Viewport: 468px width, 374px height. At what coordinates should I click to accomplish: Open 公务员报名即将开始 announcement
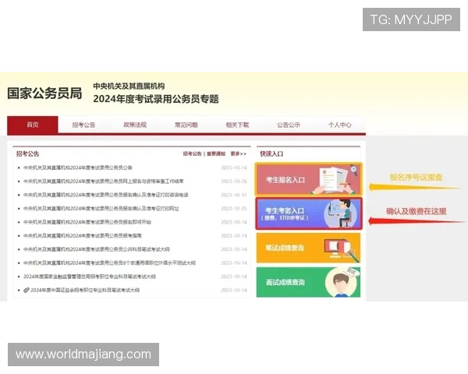pos(87,222)
